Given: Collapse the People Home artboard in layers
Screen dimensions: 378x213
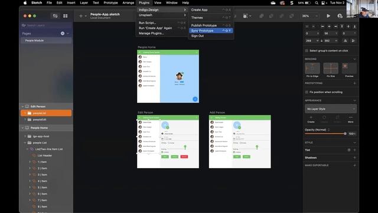Looking at the screenshot, I should pos(22,128).
